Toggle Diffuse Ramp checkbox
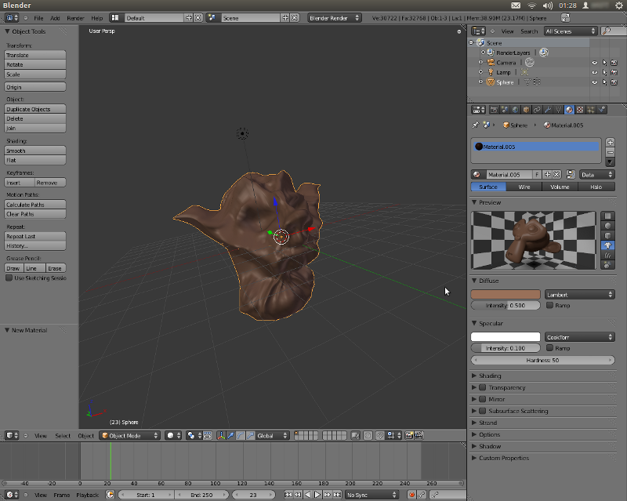This screenshot has width=627, height=501. [549, 305]
